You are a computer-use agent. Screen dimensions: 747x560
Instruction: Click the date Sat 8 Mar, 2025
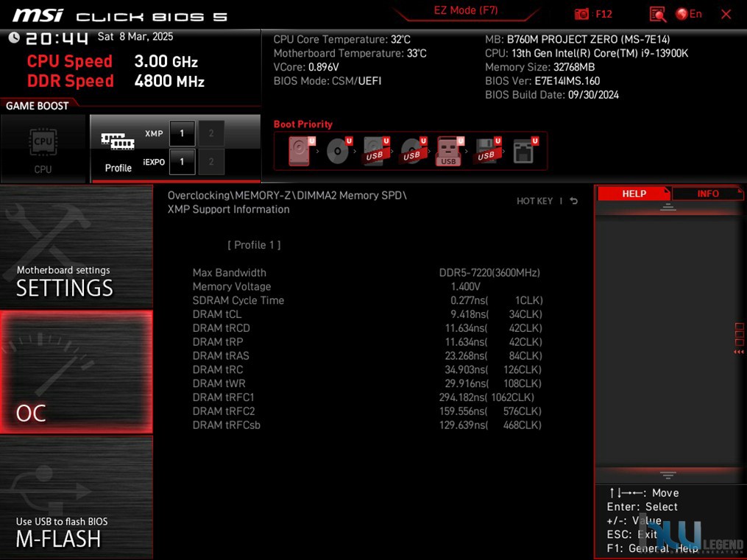pyautogui.click(x=135, y=37)
